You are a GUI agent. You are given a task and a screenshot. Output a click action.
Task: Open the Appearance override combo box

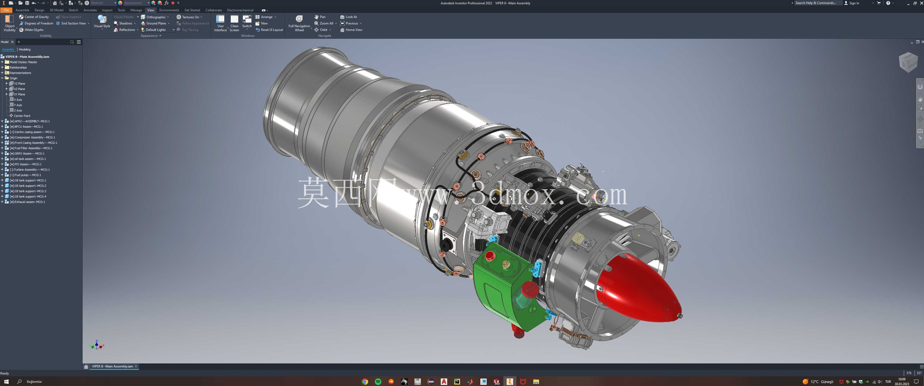pos(137,3)
